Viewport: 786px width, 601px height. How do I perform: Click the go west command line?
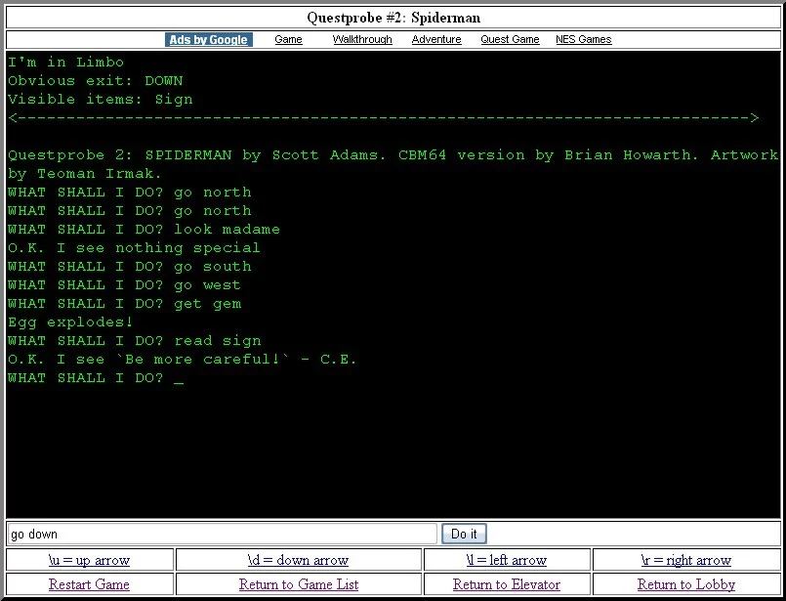point(124,285)
